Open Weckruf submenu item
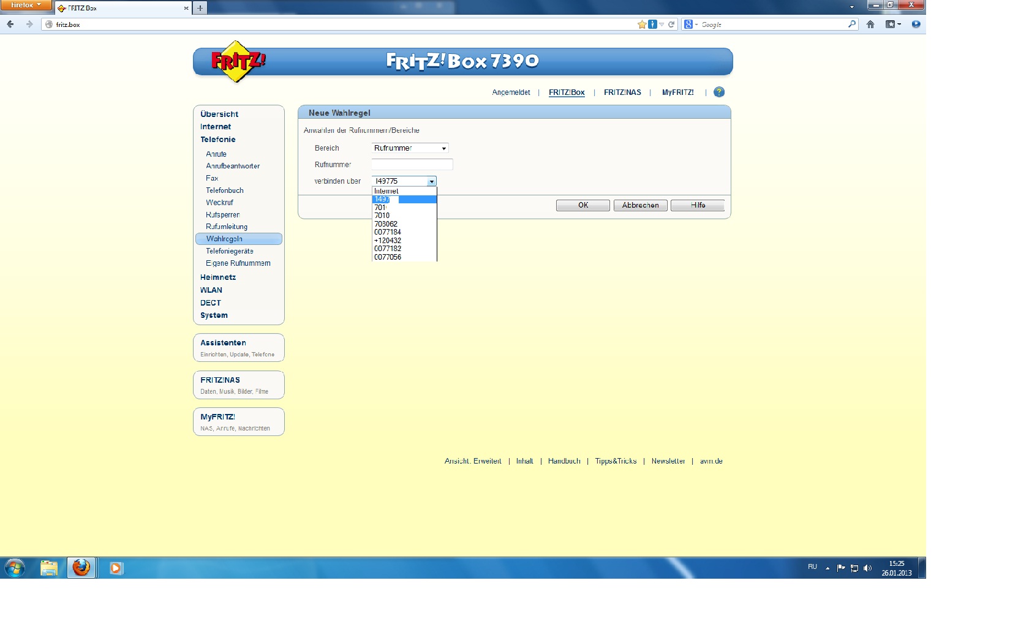Viewport: 1029px width, 643px height. pyautogui.click(x=219, y=203)
